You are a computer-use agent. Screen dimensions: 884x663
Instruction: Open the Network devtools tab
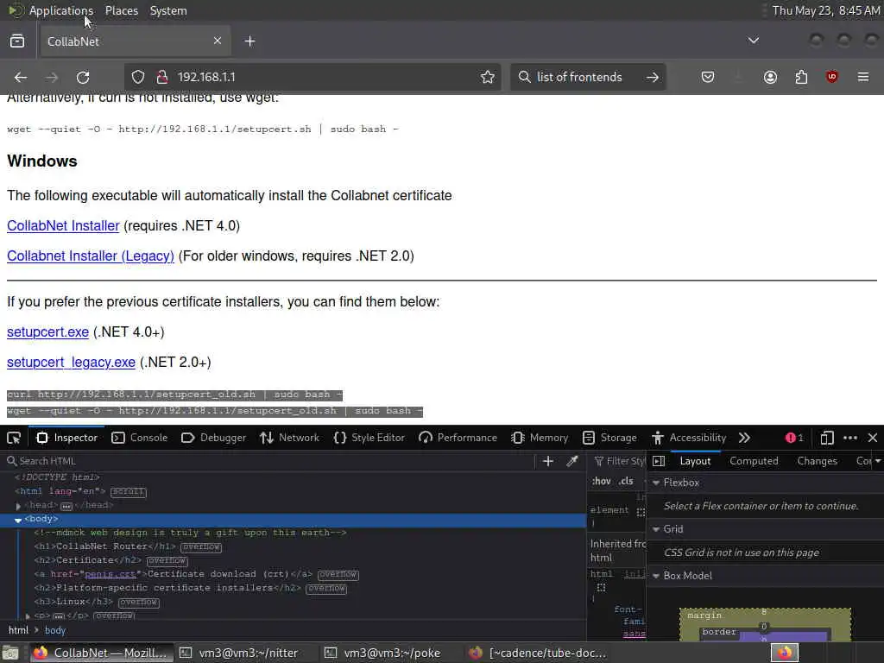290,438
